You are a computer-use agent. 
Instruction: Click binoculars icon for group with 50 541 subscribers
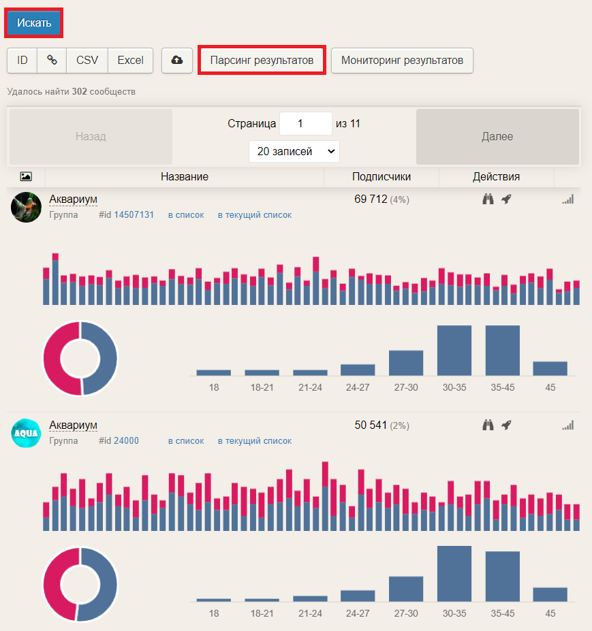click(488, 425)
